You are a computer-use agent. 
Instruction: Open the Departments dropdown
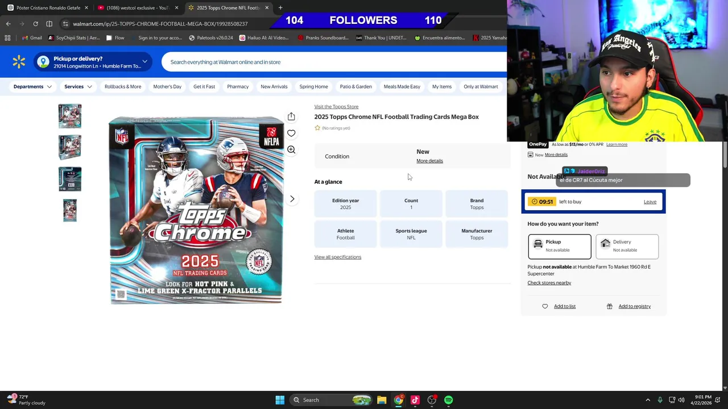tap(32, 86)
